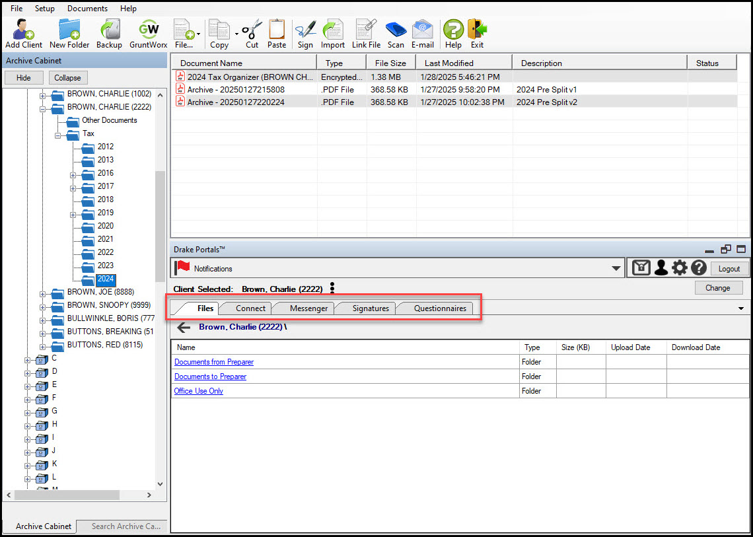Click the Add Client toolbar icon
Screen dimensions: 753x537
(x=24, y=34)
